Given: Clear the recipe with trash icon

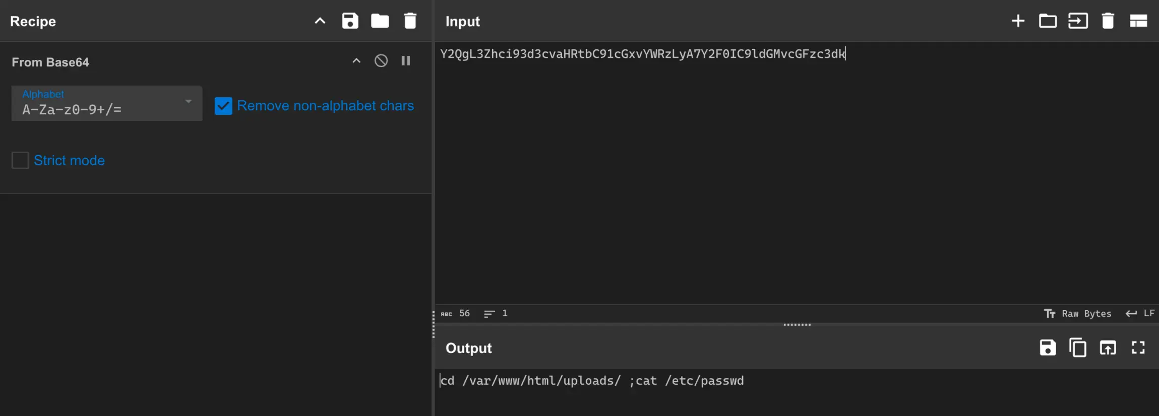Looking at the screenshot, I should tap(410, 21).
